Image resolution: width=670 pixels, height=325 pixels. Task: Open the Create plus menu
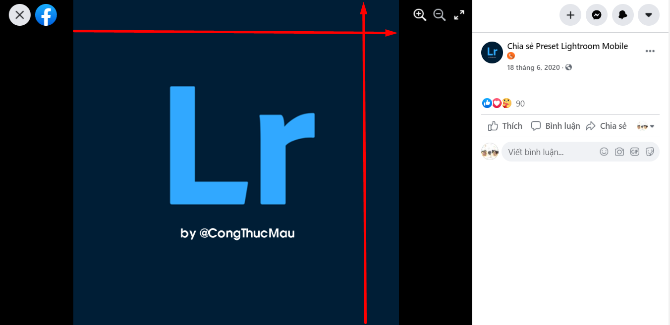point(570,15)
